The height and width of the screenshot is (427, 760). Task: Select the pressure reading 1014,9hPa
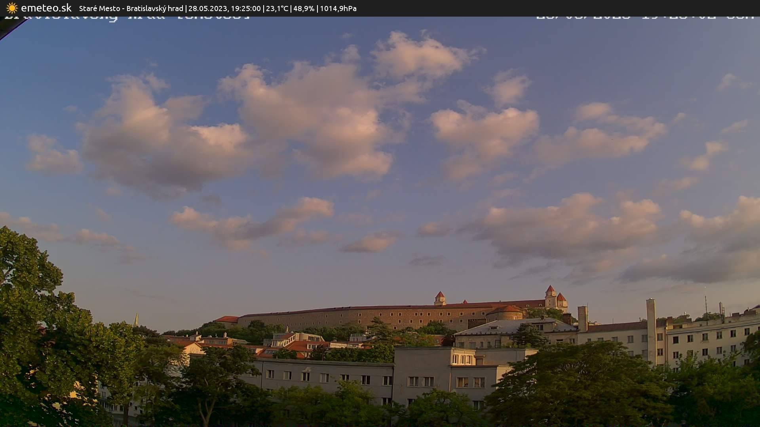[x=338, y=8]
